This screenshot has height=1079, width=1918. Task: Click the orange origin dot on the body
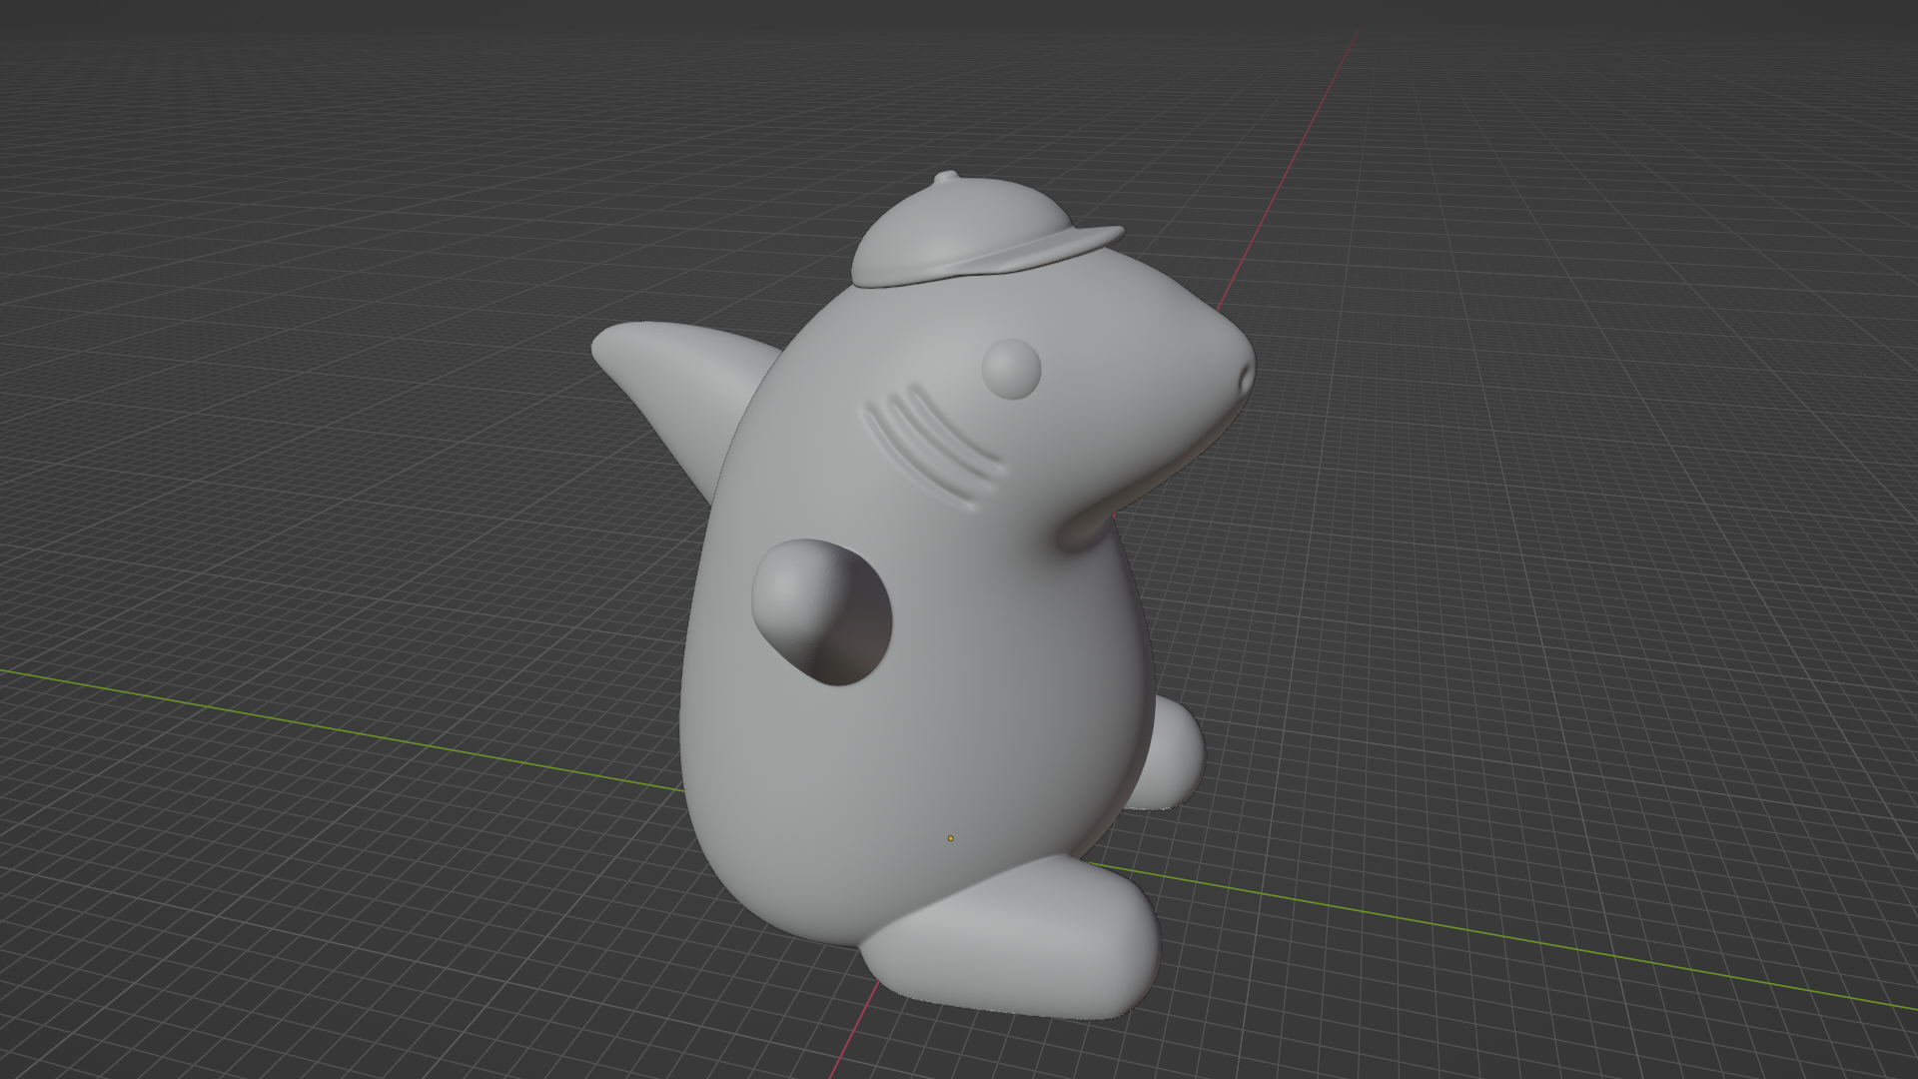[x=950, y=838]
